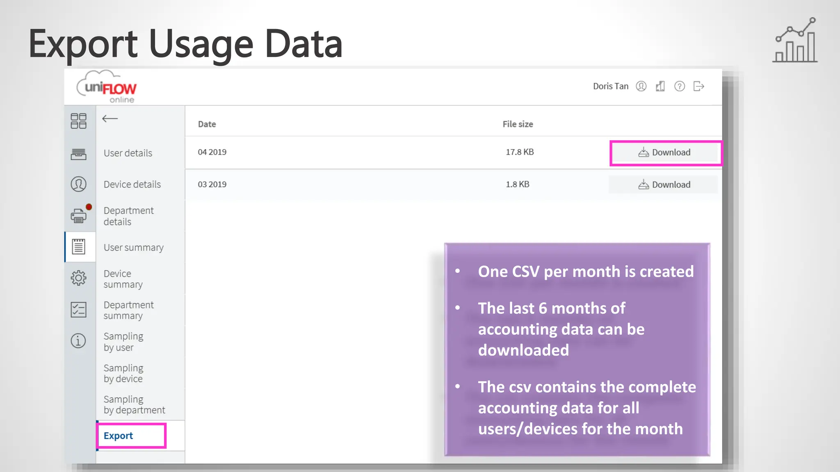Image resolution: width=840 pixels, height=472 pixels.
Task: Open the info circle icon in sidebar
Action: pyautogui.click(x=78, y=341)
